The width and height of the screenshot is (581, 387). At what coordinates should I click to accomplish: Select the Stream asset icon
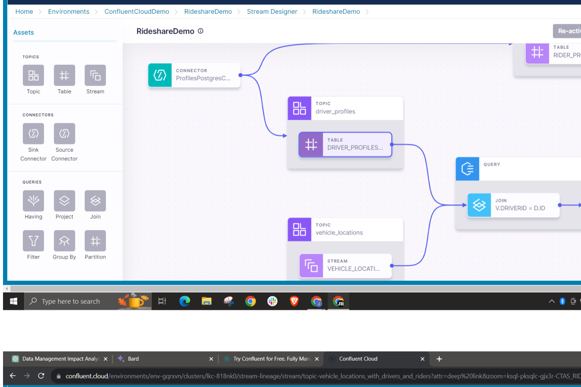click(95, 75)
